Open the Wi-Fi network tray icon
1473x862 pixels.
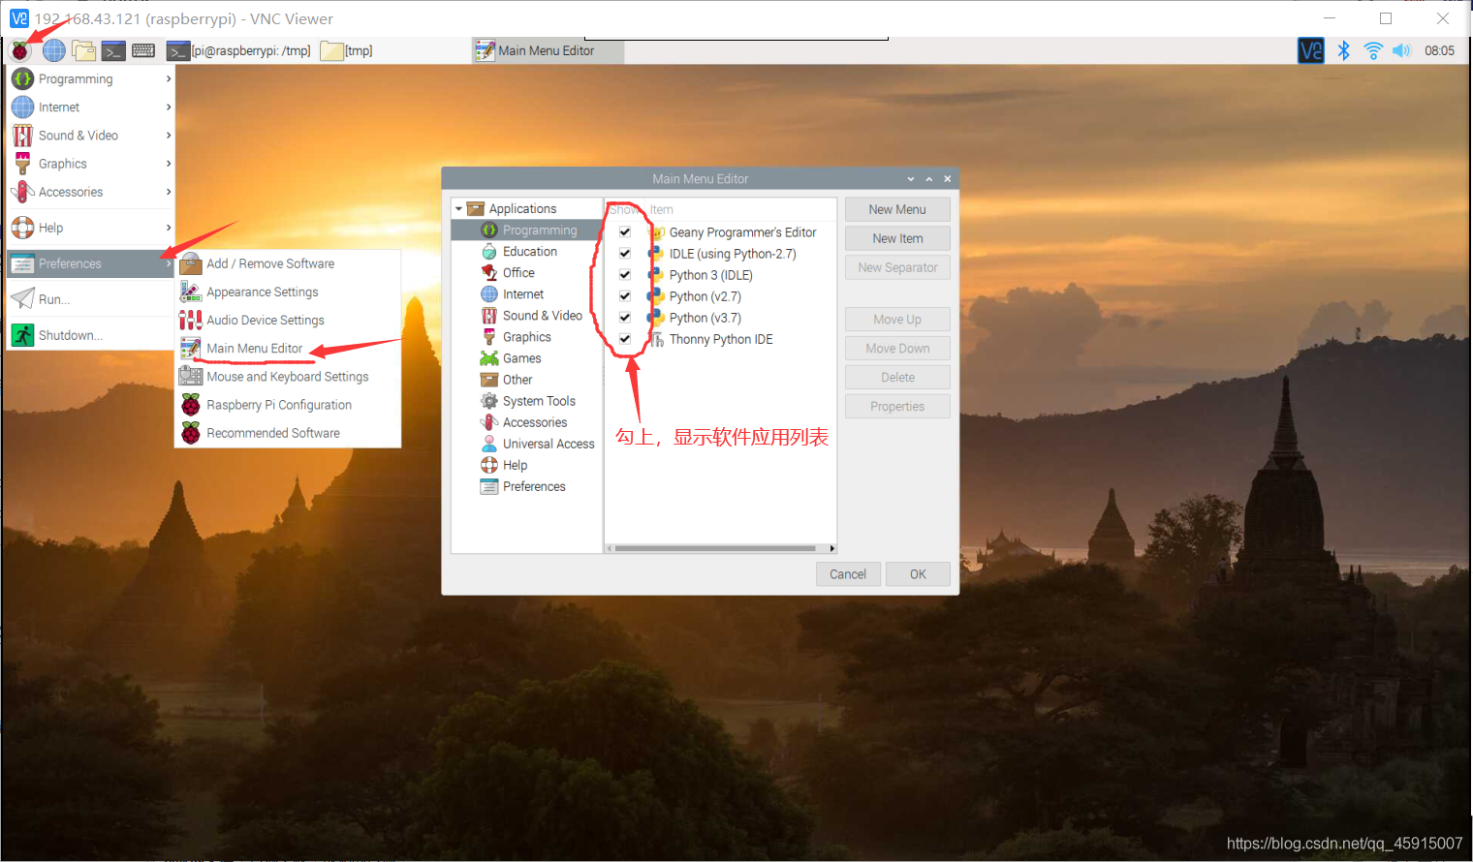click(x=1372, y=50)
